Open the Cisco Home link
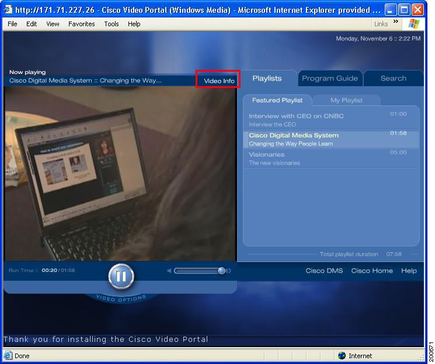435x364 pixels. 372,271
